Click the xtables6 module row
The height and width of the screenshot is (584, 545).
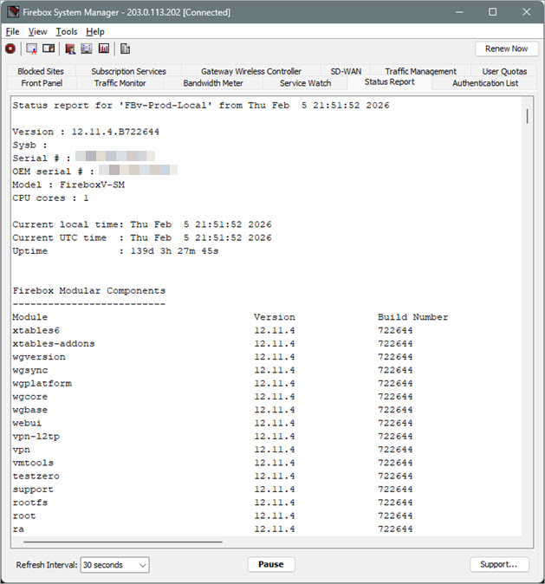click(x=212, y=330)
